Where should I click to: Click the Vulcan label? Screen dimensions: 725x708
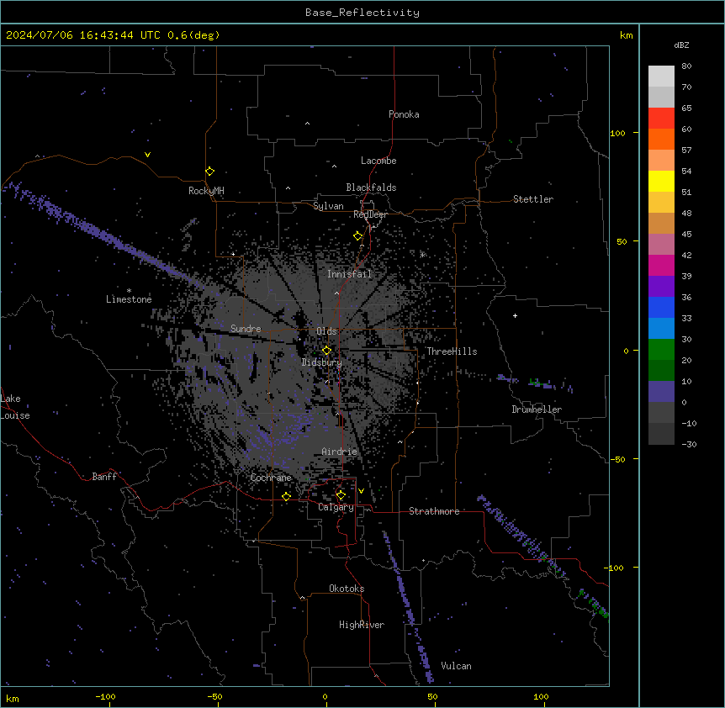click(x=457, y=666)
